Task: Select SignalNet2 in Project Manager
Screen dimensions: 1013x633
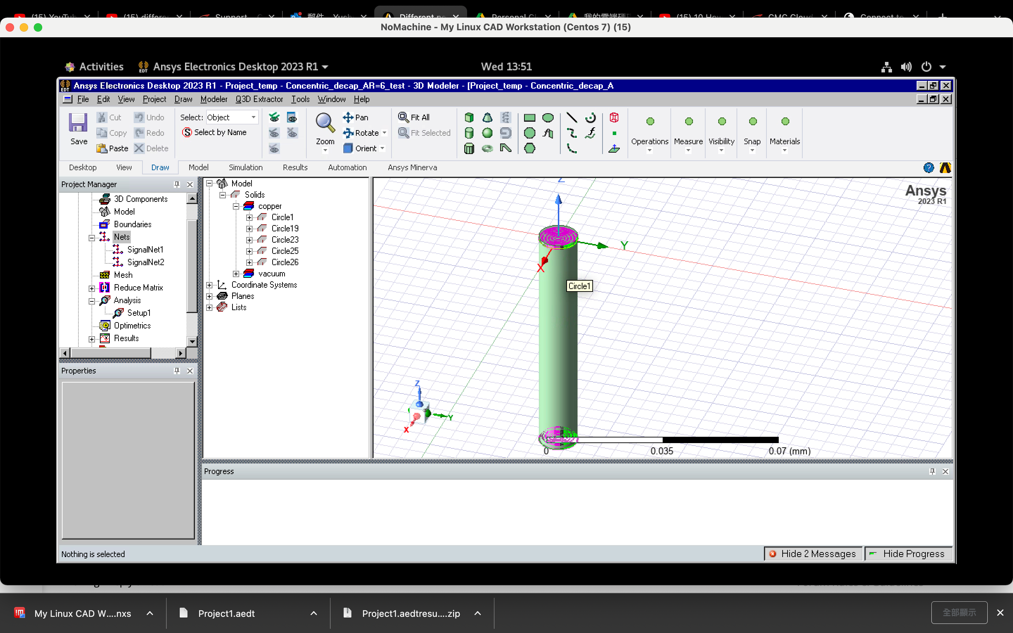Action: 145,262
